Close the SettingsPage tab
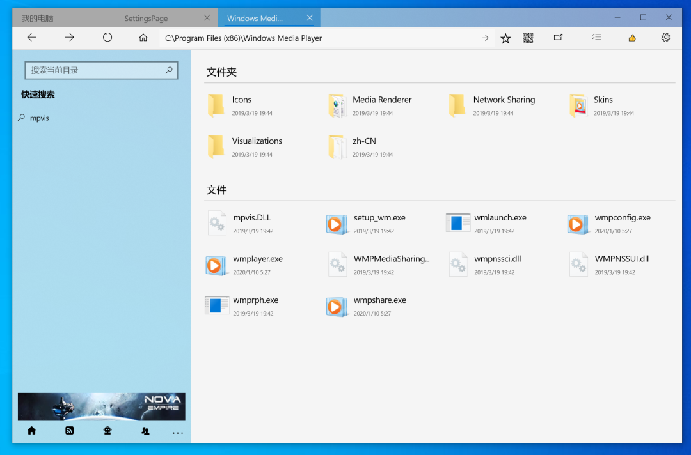Viewport: 691px width, 455px height. point(207,18)
